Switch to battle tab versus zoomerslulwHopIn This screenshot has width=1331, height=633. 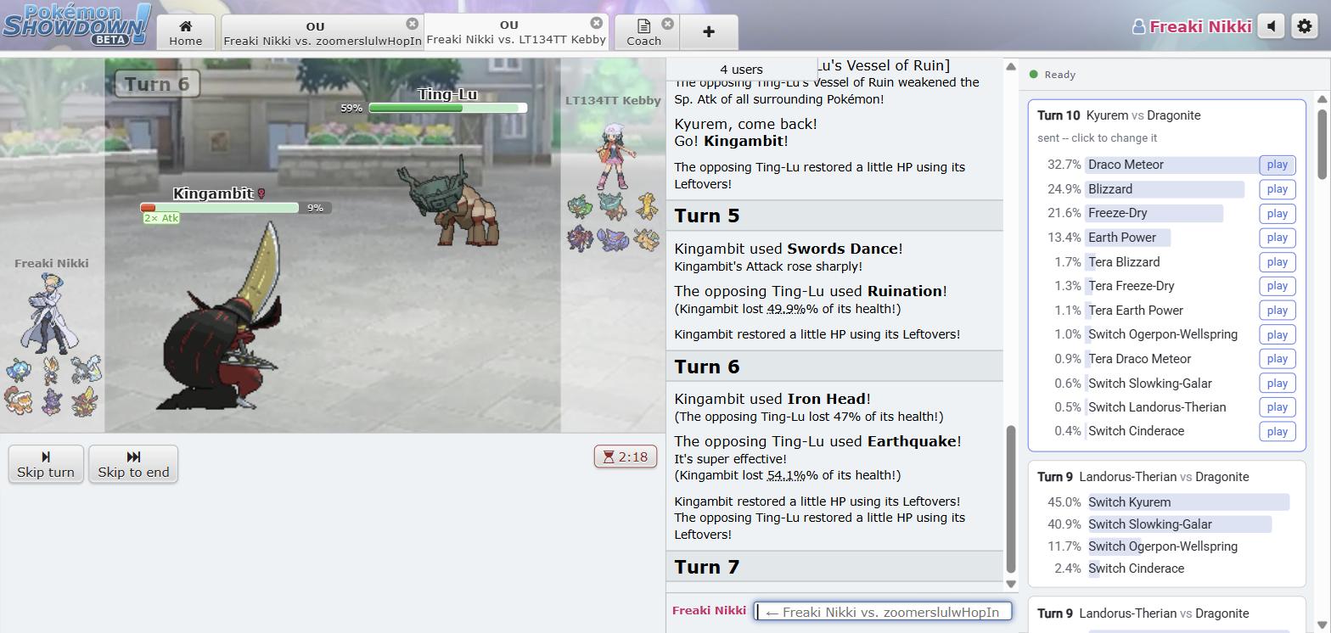(322, 32)
